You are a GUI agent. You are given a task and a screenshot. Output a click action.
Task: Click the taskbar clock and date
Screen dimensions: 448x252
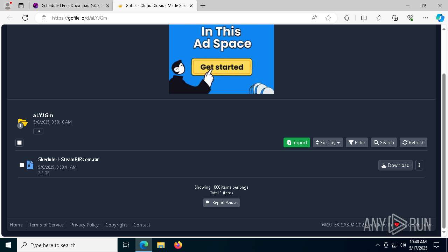point(418,245)
